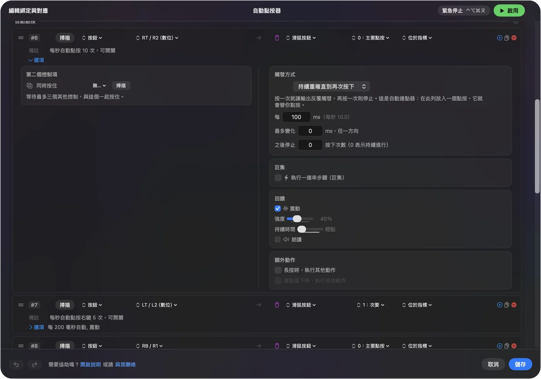The width and height of the screenshot is (541, 379).
Task: Click the 最多變化 ms variation field
Action: click(310, 131)
